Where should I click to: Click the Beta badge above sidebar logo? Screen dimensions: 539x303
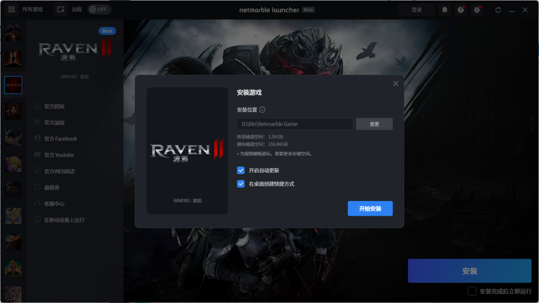point(107,31)
